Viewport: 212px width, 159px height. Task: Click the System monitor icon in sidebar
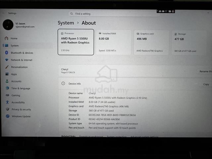(6, 45)
